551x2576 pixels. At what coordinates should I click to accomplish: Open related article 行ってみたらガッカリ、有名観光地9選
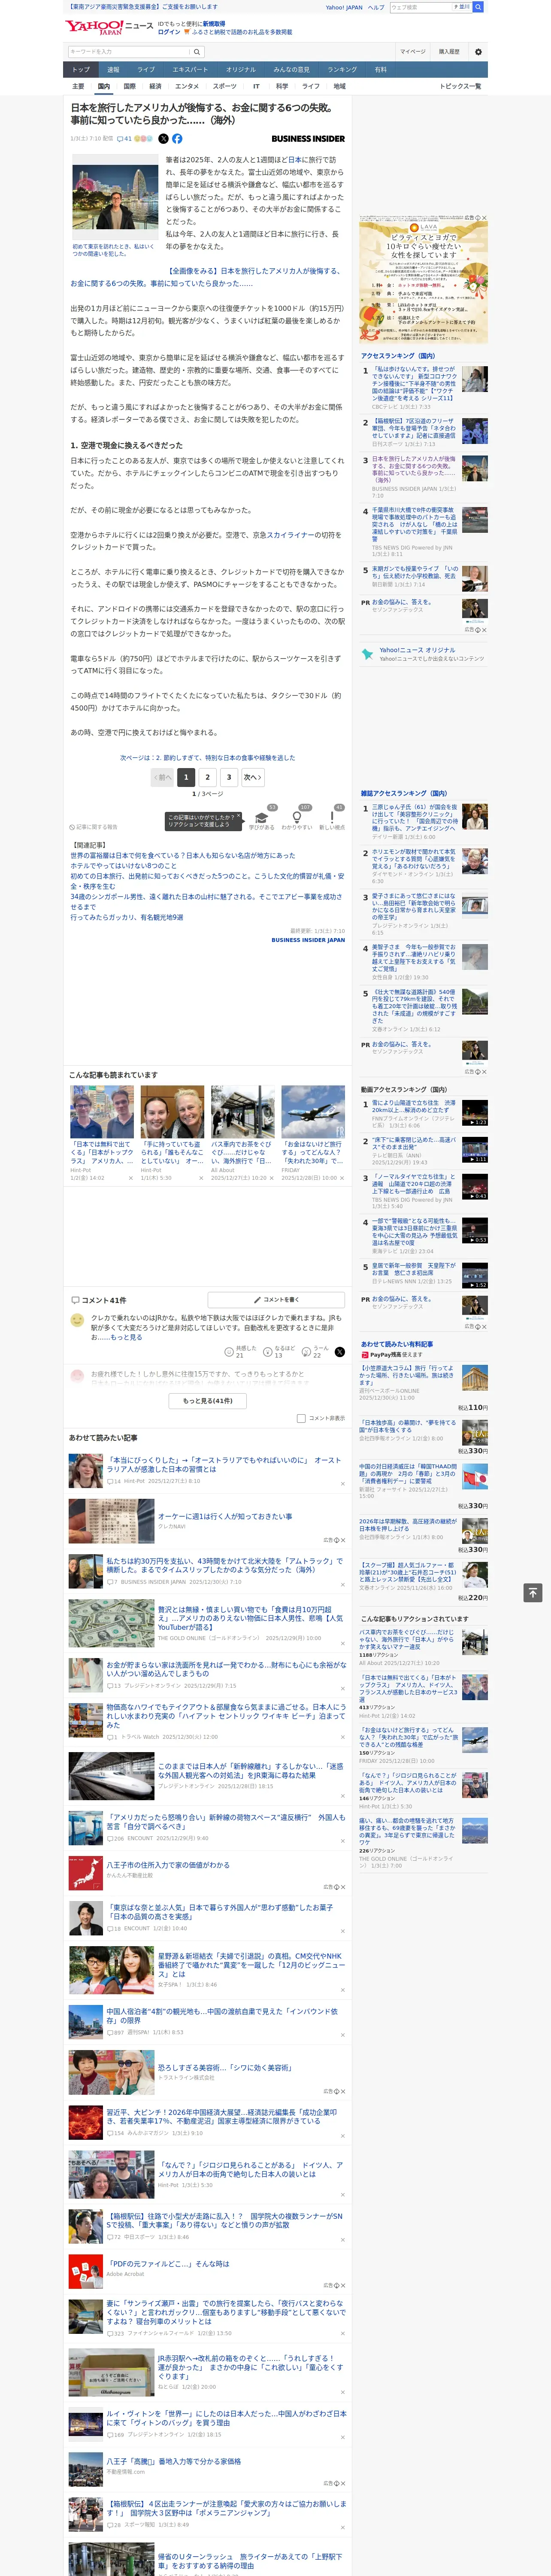click(126, 917)
